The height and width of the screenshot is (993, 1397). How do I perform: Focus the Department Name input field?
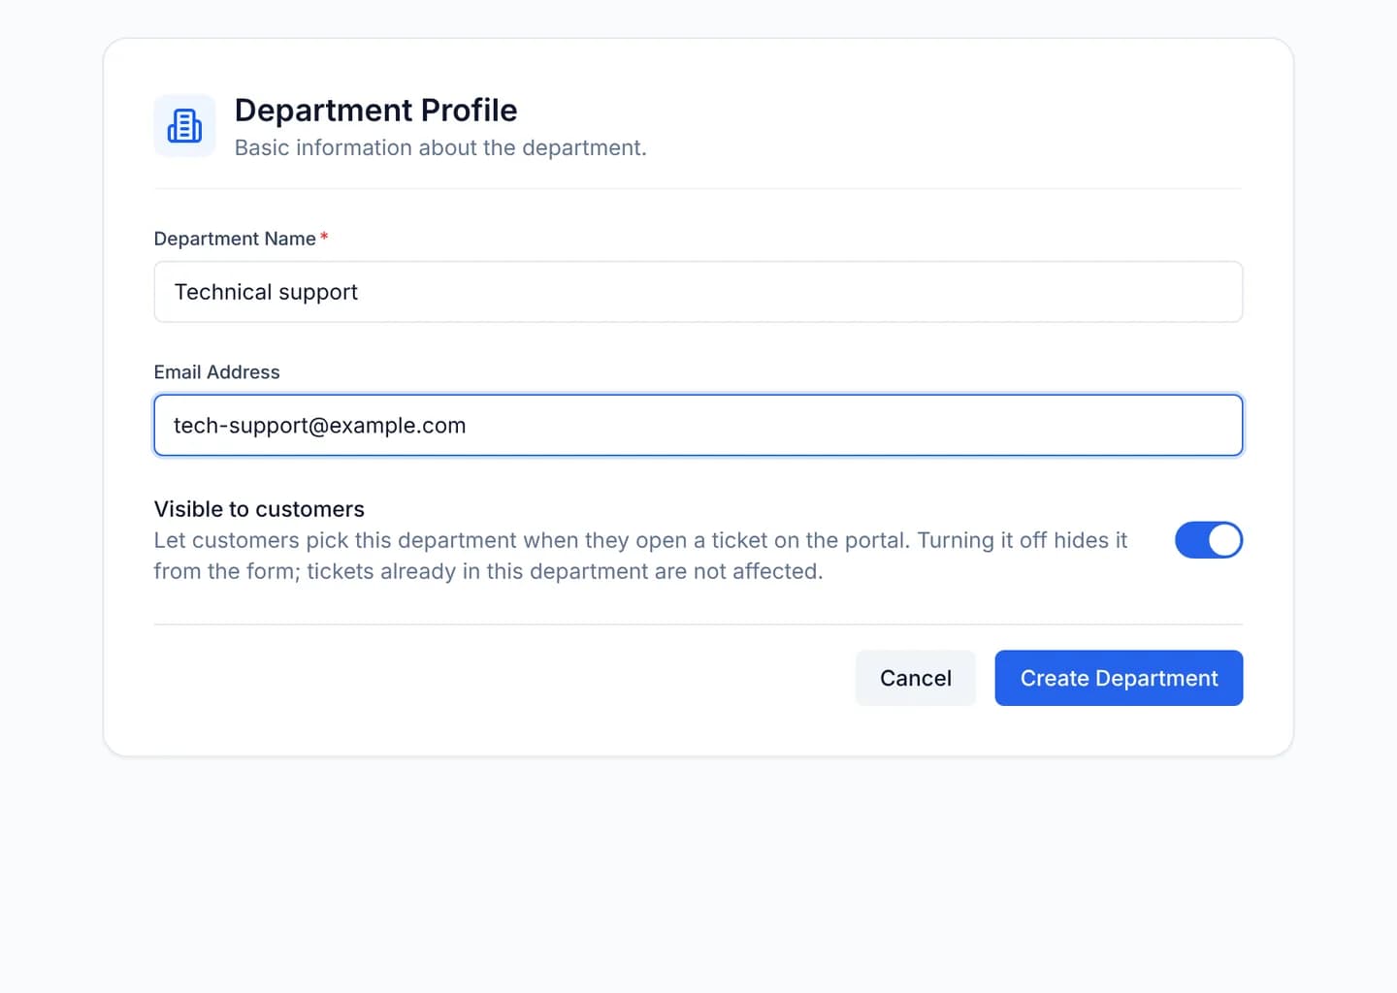coord(698,292)
